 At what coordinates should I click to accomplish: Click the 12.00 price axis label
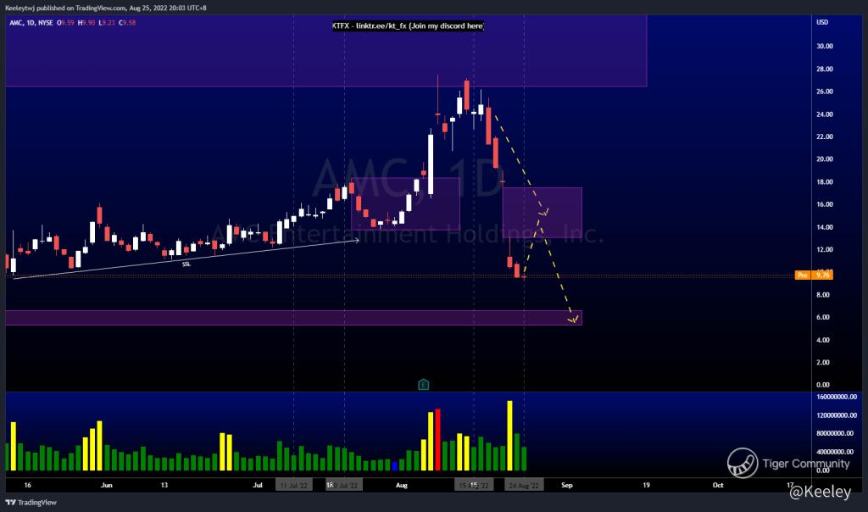click(824, 249)
